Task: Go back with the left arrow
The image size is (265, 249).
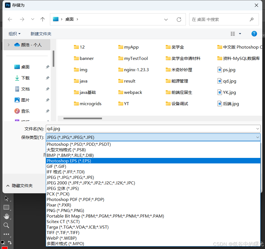Action: 10,19
